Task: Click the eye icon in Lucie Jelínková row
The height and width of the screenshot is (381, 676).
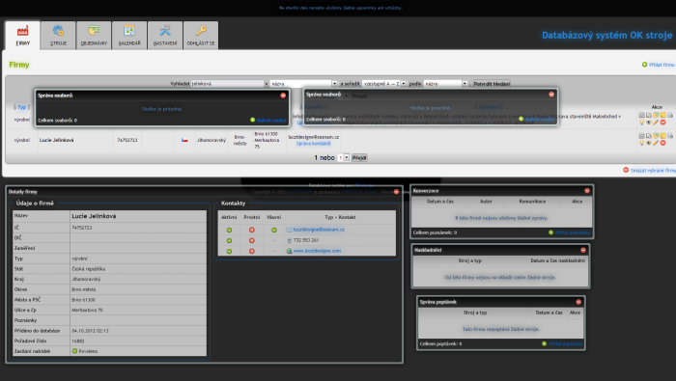Action: [x=648, y=143]
